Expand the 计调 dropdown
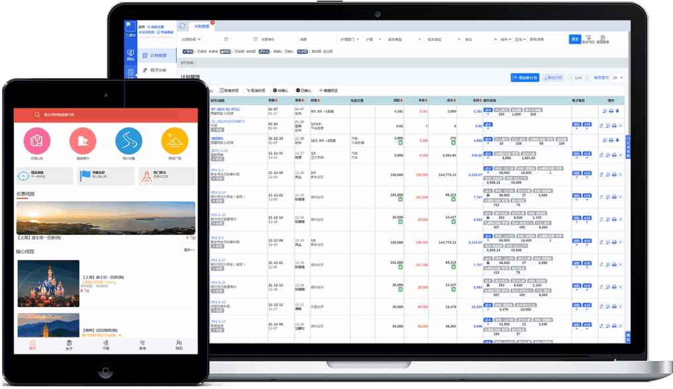This screenshot has height=389, width=673. (x=373, y=40)
